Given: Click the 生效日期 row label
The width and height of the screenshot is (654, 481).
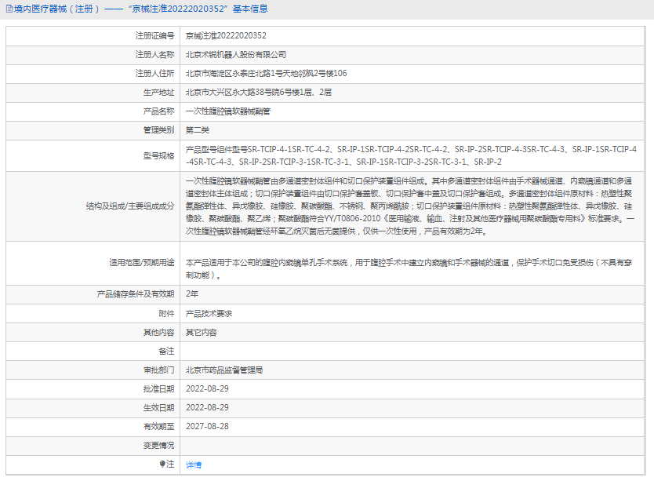Looking at the screenshot, I should (159, 408).
